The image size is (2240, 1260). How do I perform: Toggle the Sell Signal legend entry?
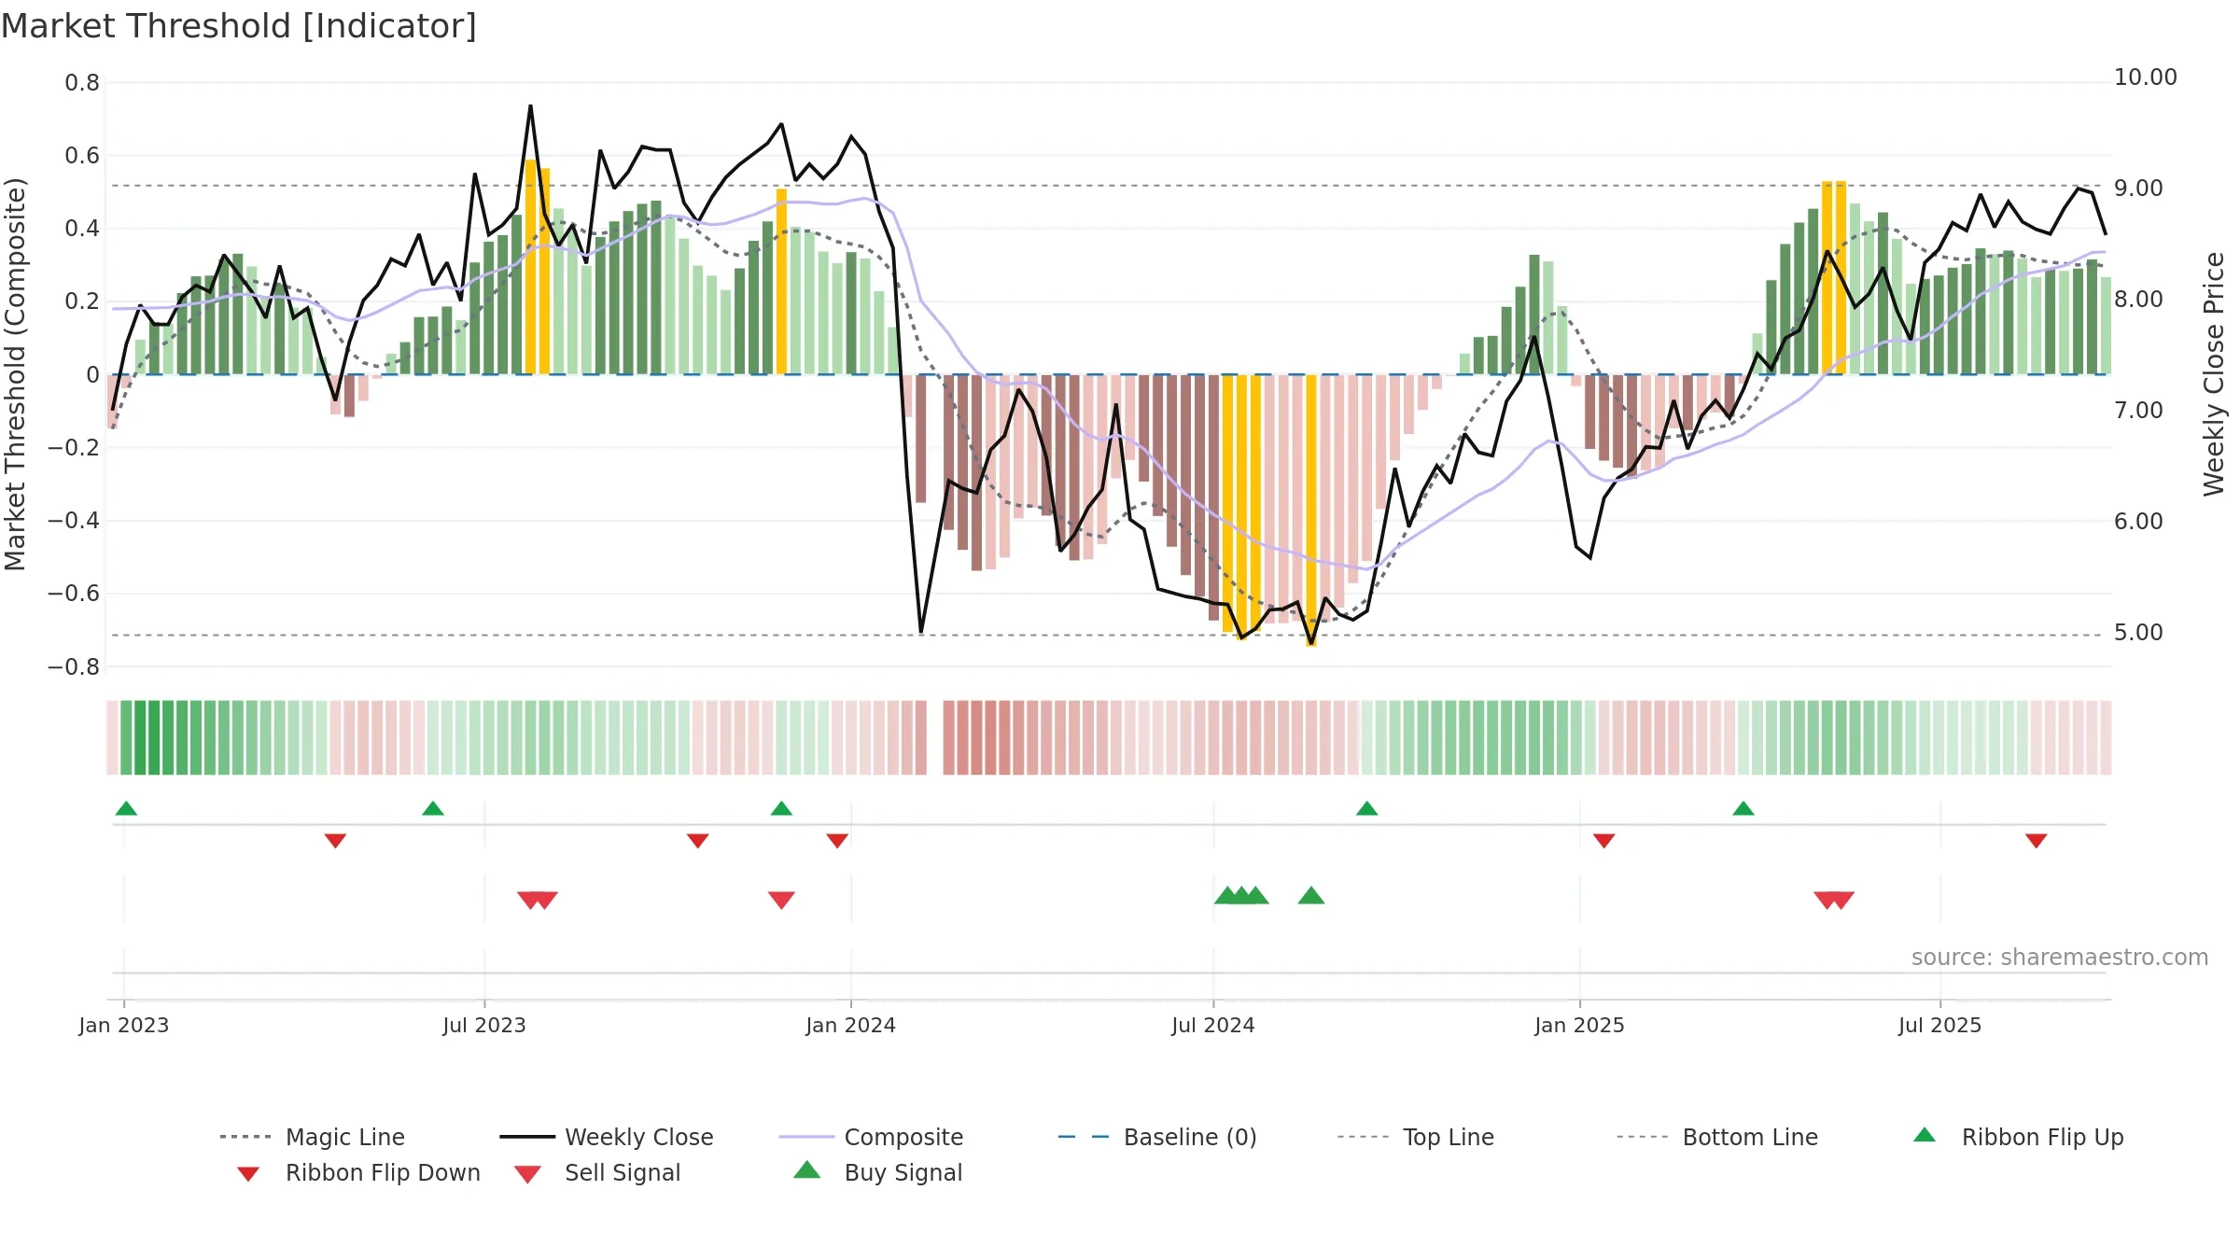[x=597, y=1172]
